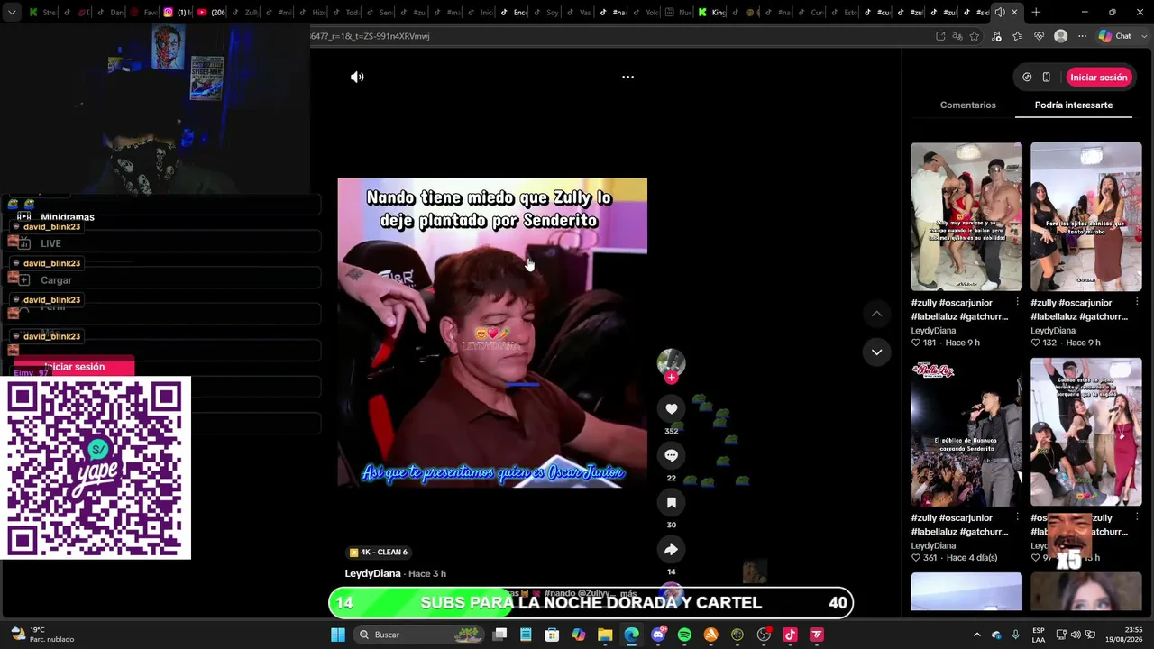Open options for the 181-likes suggested video
Screen dimensions: 1154x649
click(x=1017, y=303)
